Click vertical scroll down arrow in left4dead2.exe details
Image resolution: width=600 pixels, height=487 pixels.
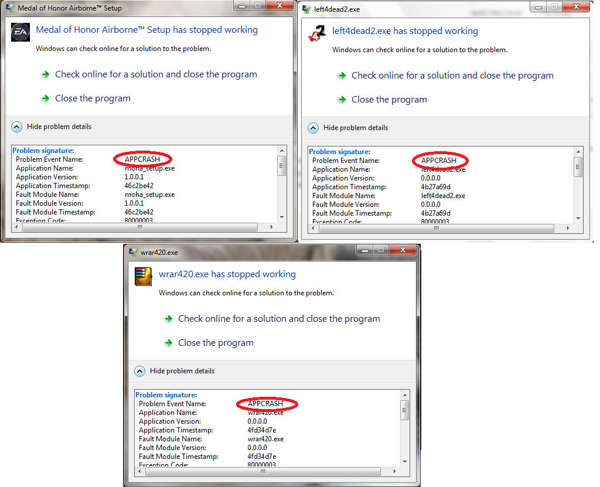pyautogui.click(x=578, y=218)
